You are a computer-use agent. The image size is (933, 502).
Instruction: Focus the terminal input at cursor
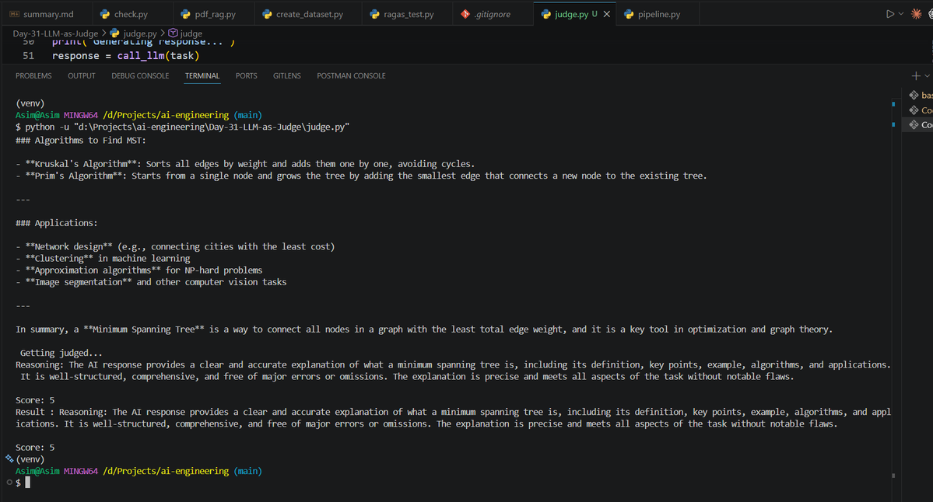click(x=27, y=483)
